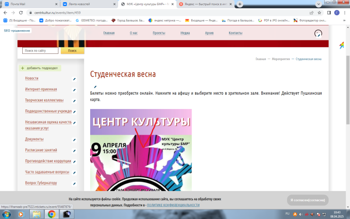Screen dimensions: 350x219
Task: Open Медиа in the site menu
Action: pyautogui.click(x=185, y=33)
